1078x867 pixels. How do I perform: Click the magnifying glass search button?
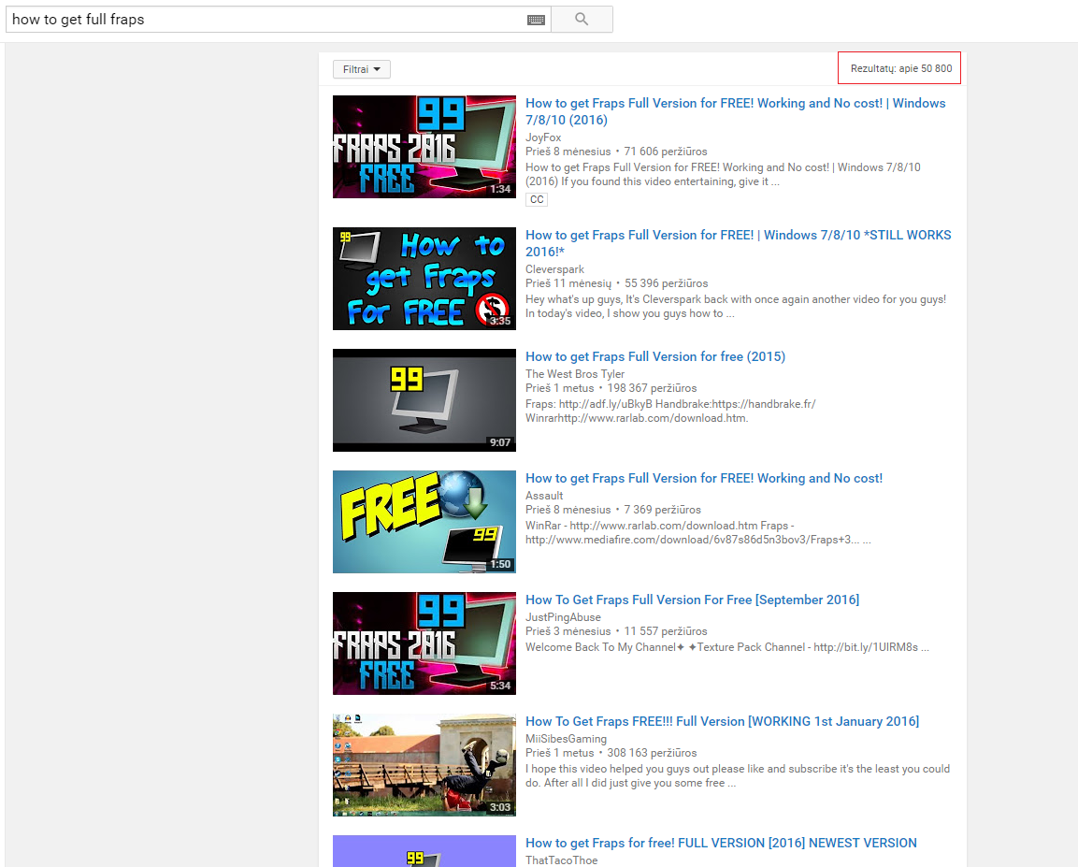point(582,20)
